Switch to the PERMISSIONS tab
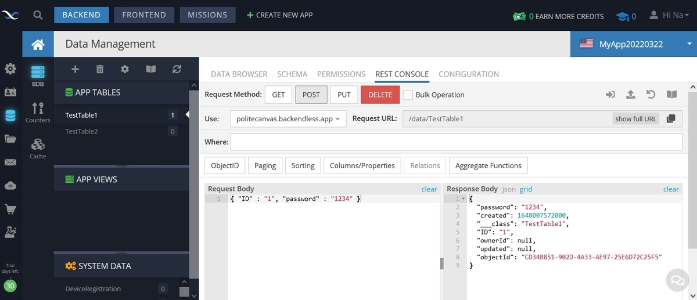Viewport: 697px width, 300px height. pyautogui.click(x=341, y=74)
